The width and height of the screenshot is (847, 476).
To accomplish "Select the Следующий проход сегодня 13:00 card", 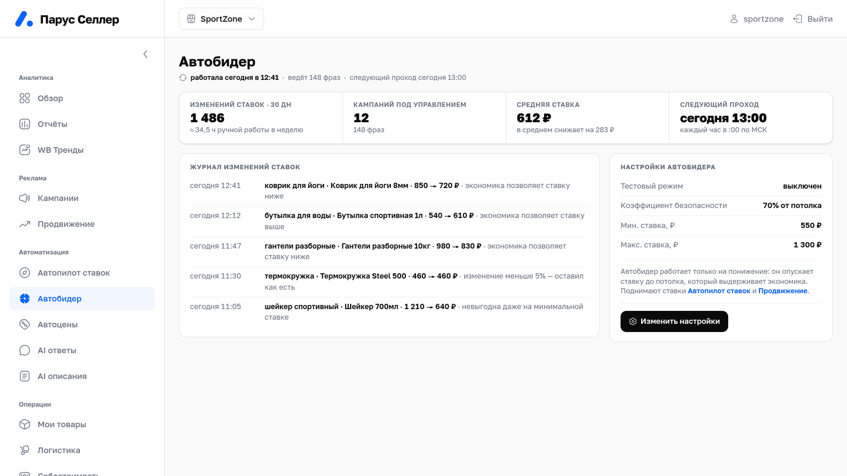I will click(x=751, y=118).
